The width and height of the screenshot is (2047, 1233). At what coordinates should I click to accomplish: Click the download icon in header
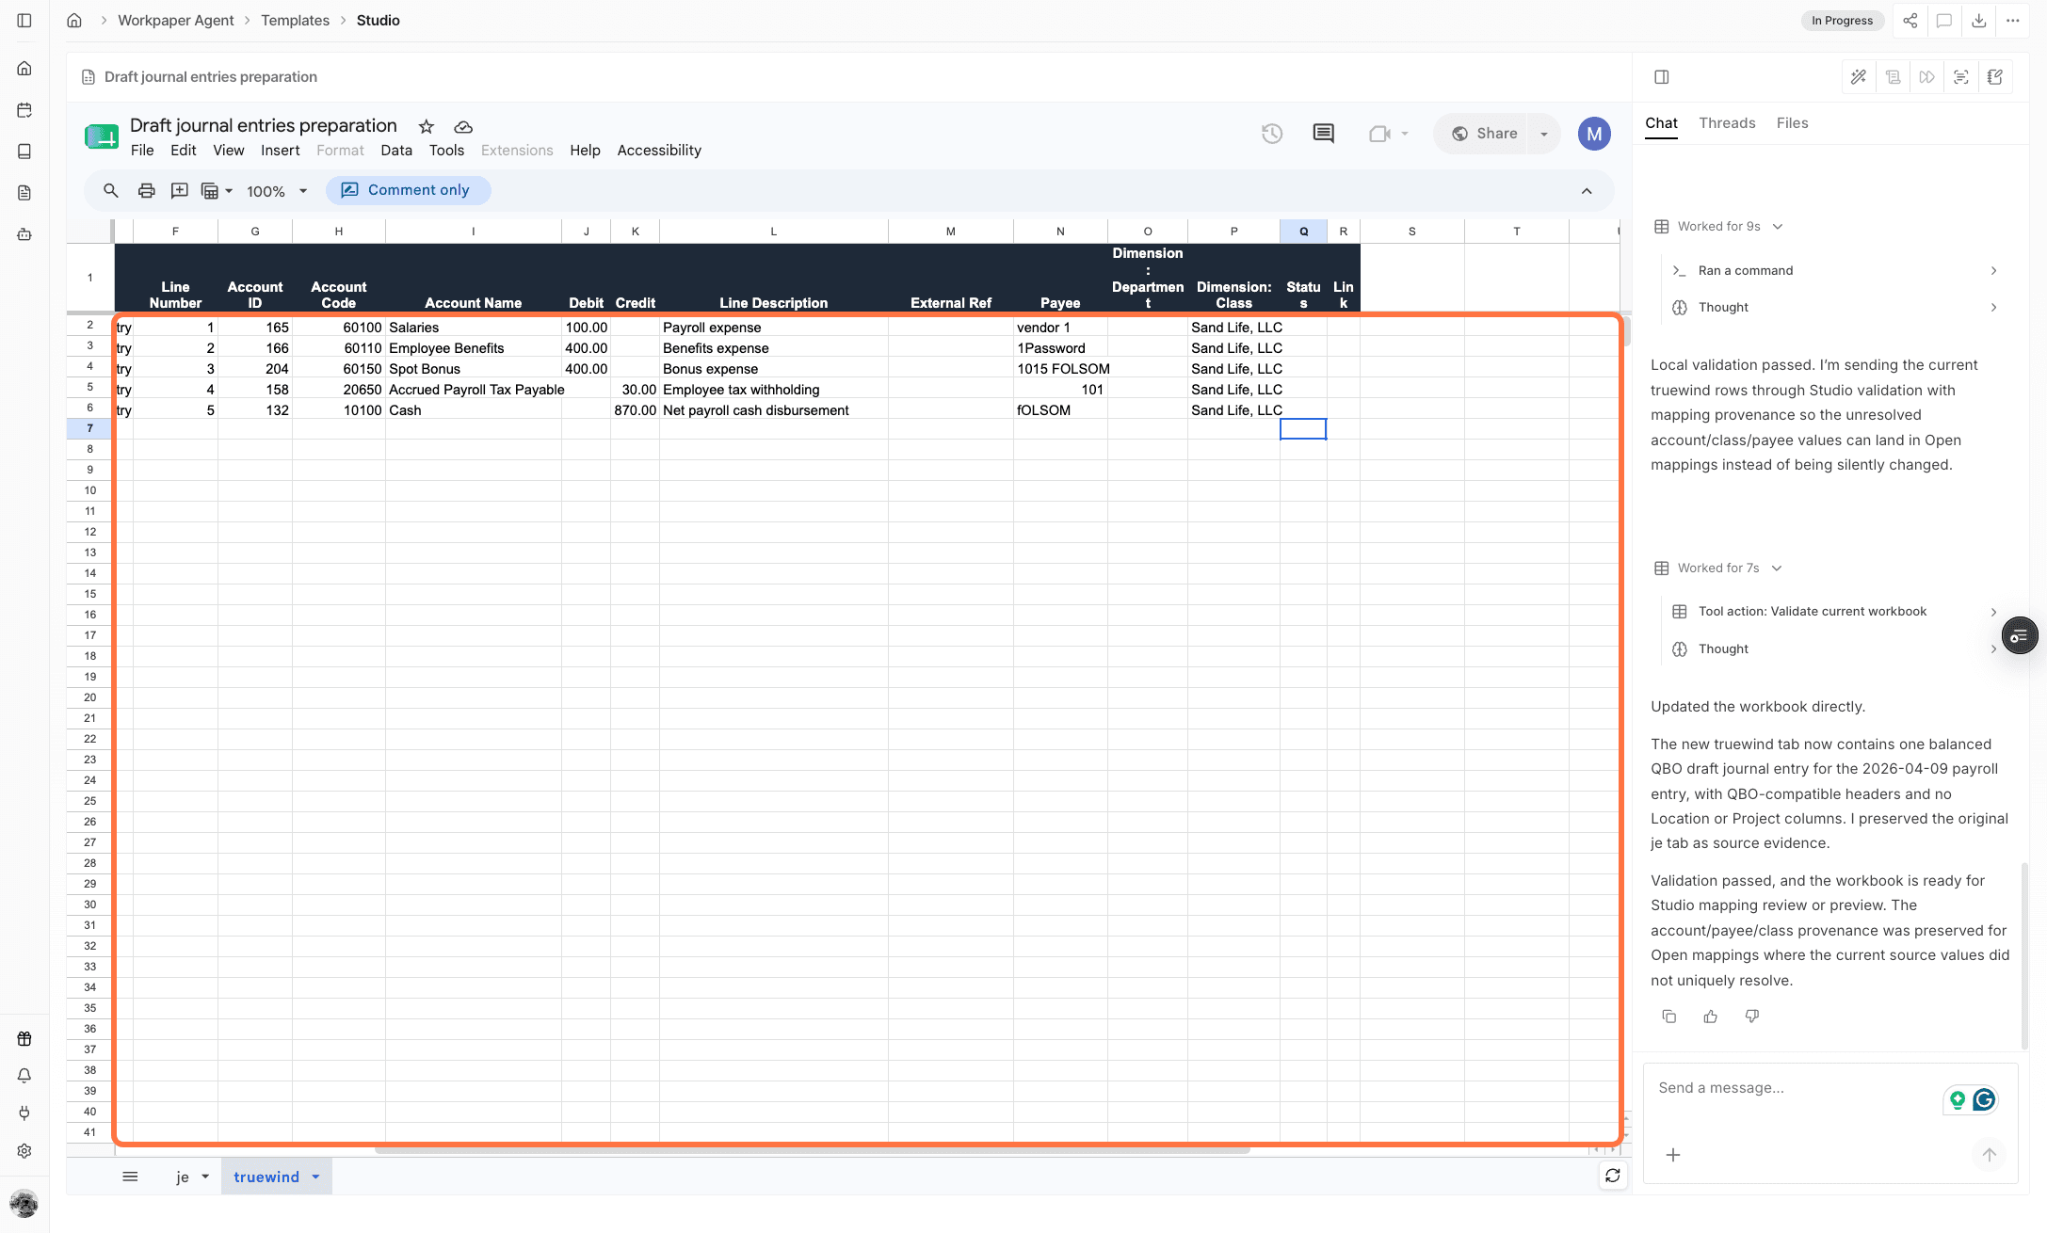tap(1978, 21)
